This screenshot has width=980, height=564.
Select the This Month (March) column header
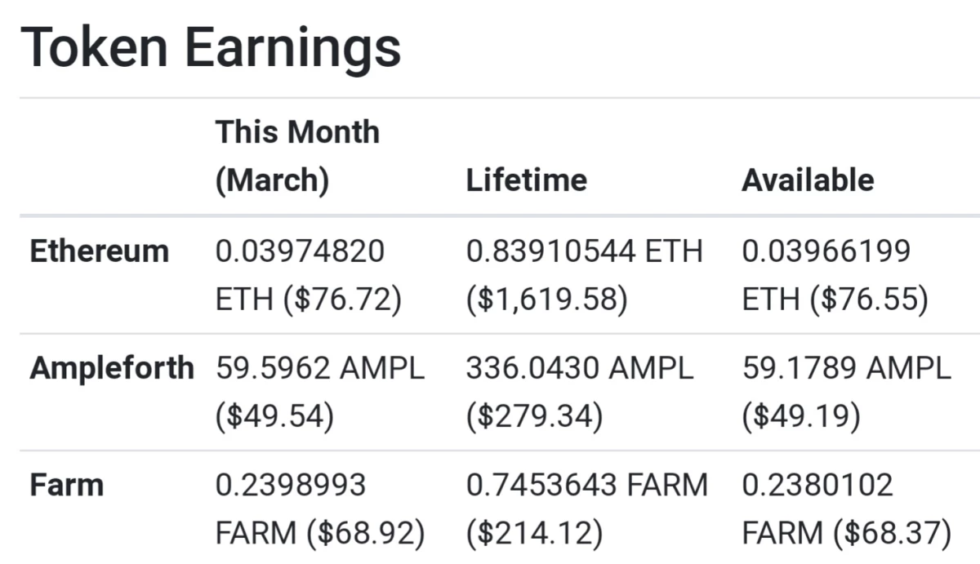pos(297,156)
